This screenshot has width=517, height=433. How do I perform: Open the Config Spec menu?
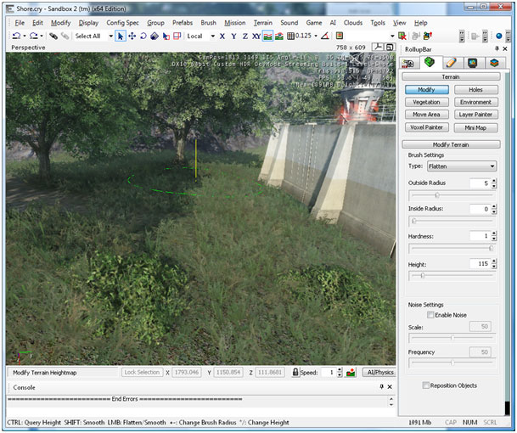122,23
